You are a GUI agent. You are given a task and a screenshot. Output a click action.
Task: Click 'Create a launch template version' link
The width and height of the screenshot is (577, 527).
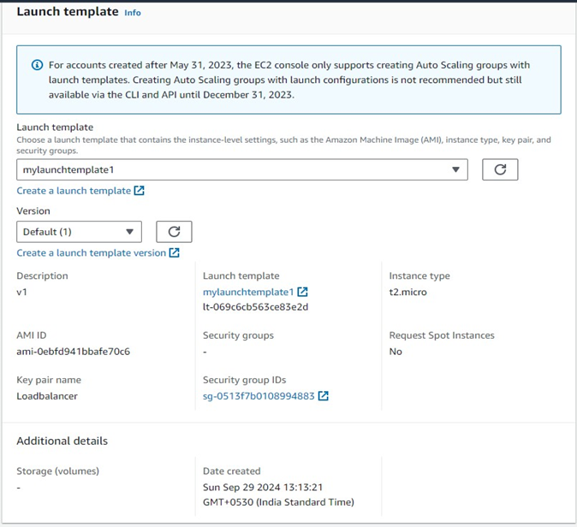(x=91, y=253)
